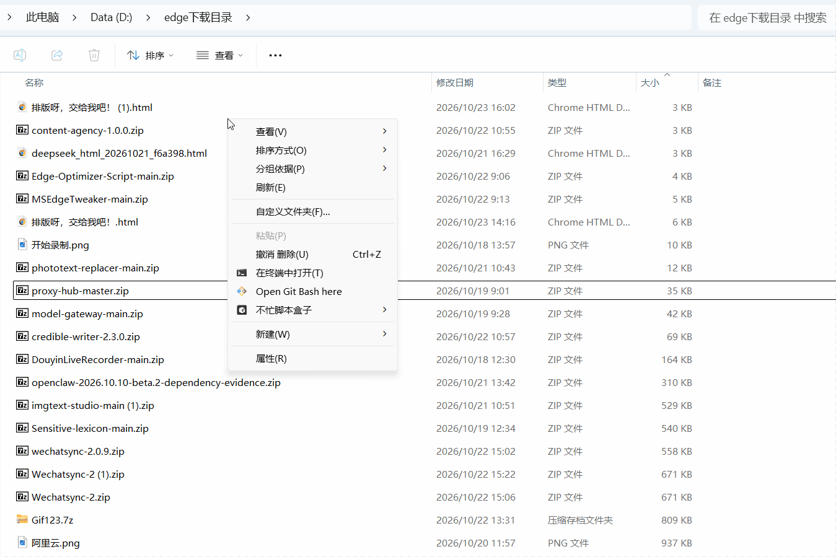Image resolution: width=836 pixels, height=557 pixels.
Task: Click the 不忙脚本盒子 menu icon
Action: (x=242, y=310)
